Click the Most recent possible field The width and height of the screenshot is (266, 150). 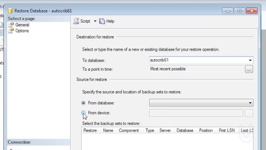196,69
